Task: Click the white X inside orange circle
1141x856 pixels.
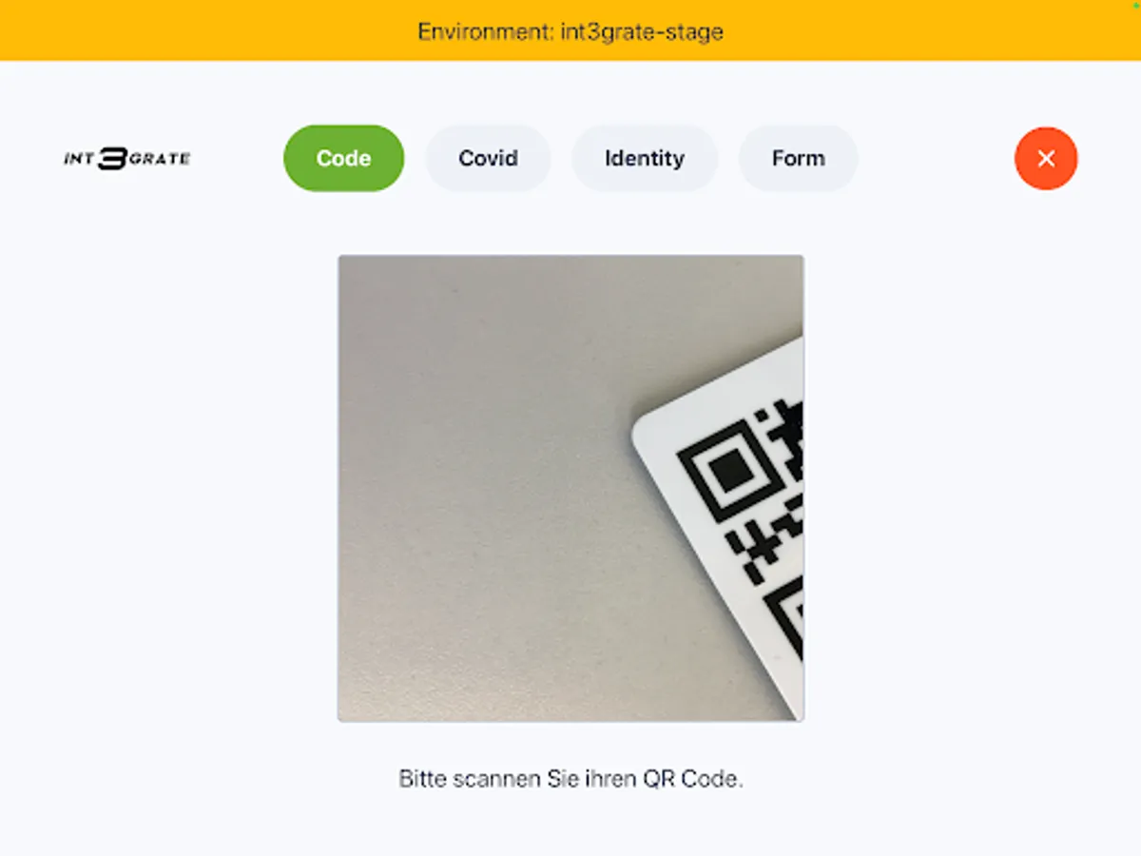Action: pyautogui.click(x=1046, y=159)
